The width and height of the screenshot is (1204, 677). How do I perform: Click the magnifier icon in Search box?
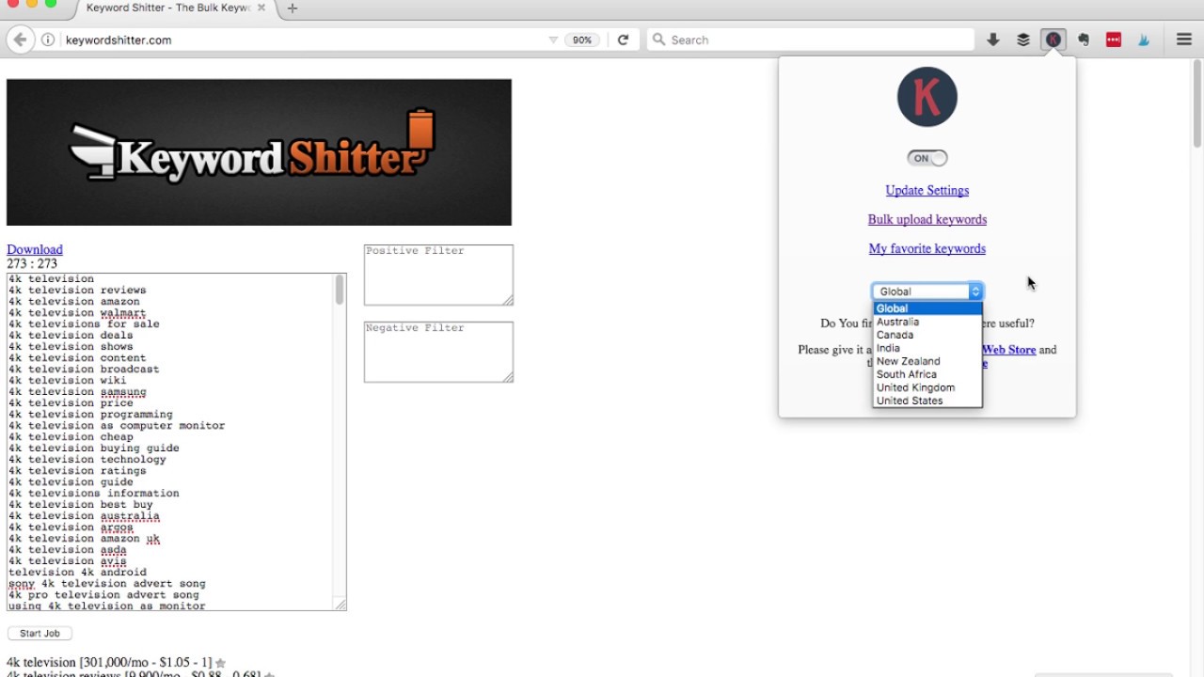click(x=659, y=39)
